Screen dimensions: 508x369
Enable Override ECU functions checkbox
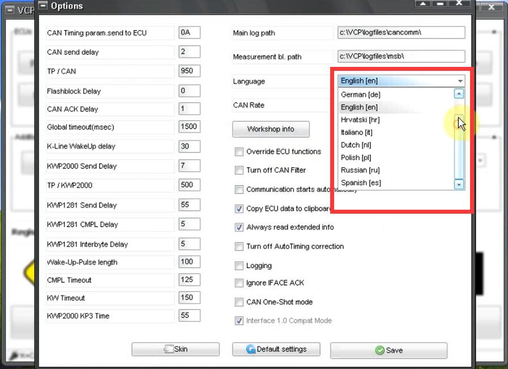[x=239, y=152]
